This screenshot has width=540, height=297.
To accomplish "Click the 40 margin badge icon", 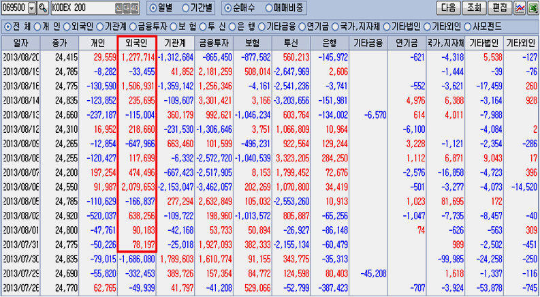I will [135, 8].
